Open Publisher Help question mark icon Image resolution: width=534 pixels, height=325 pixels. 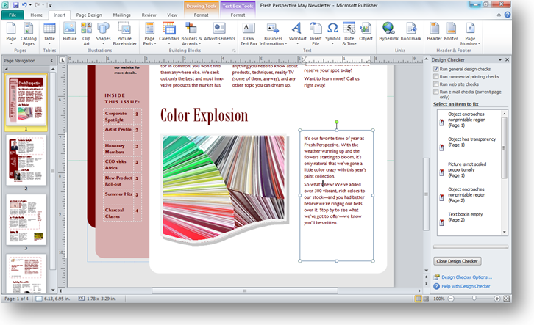pos(507,15)
